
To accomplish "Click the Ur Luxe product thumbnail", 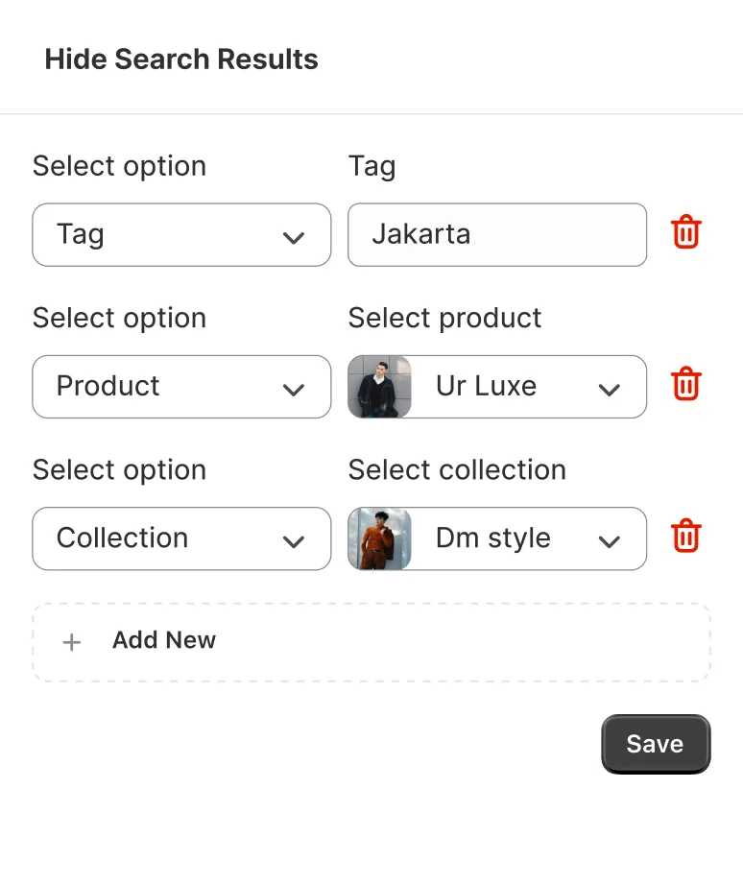I will click(380, 387).
